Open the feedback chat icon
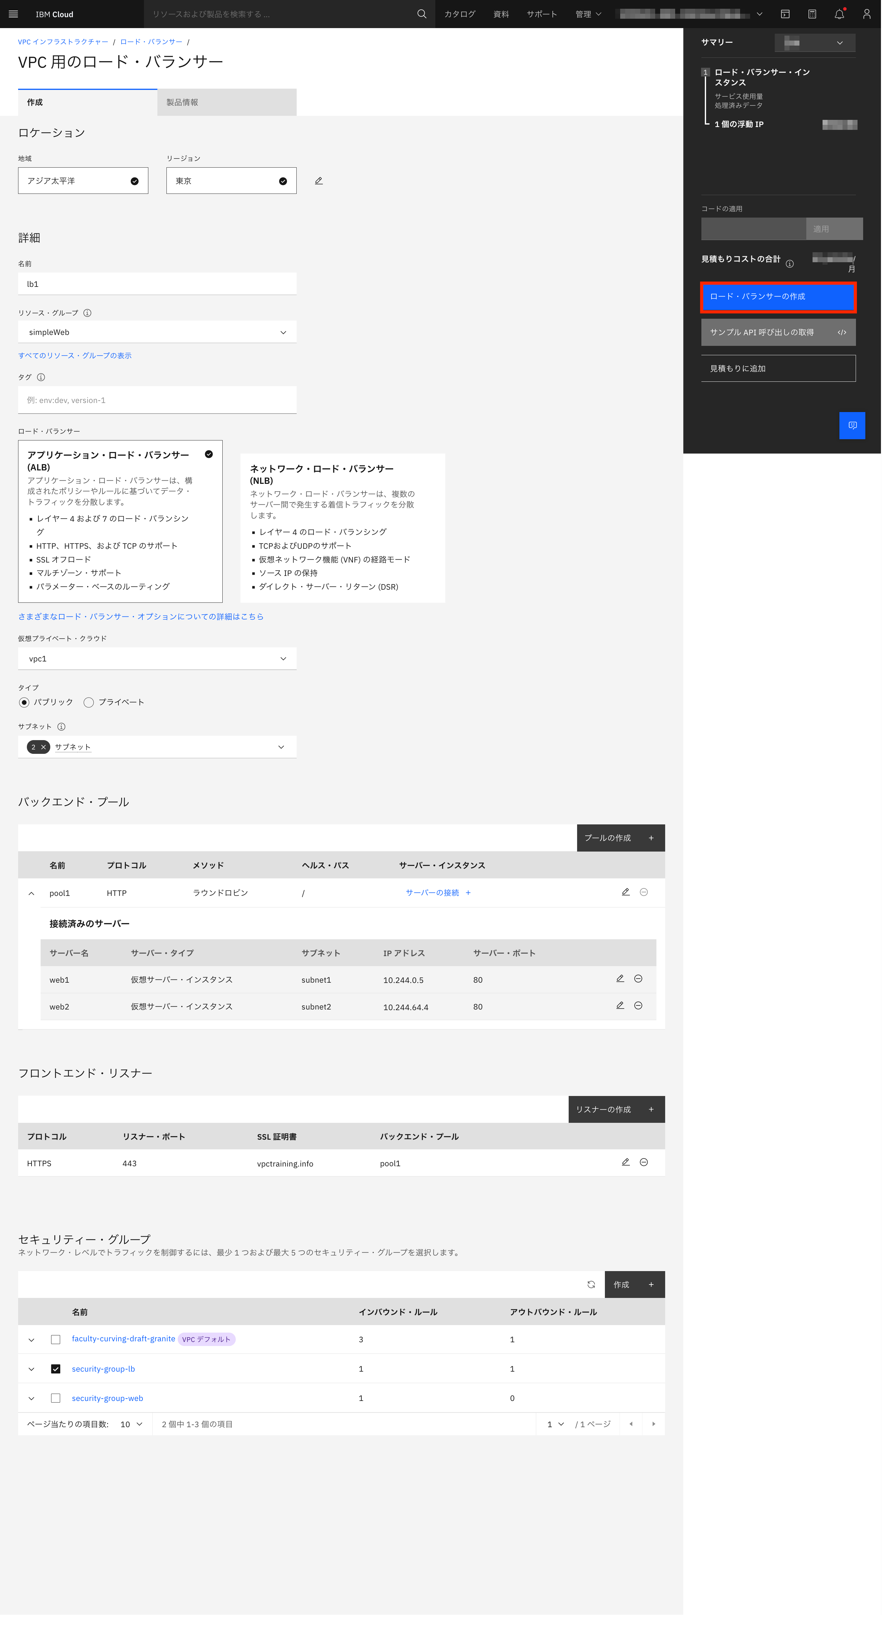The width and height of the screenshot is (890, 1631). 852,425
